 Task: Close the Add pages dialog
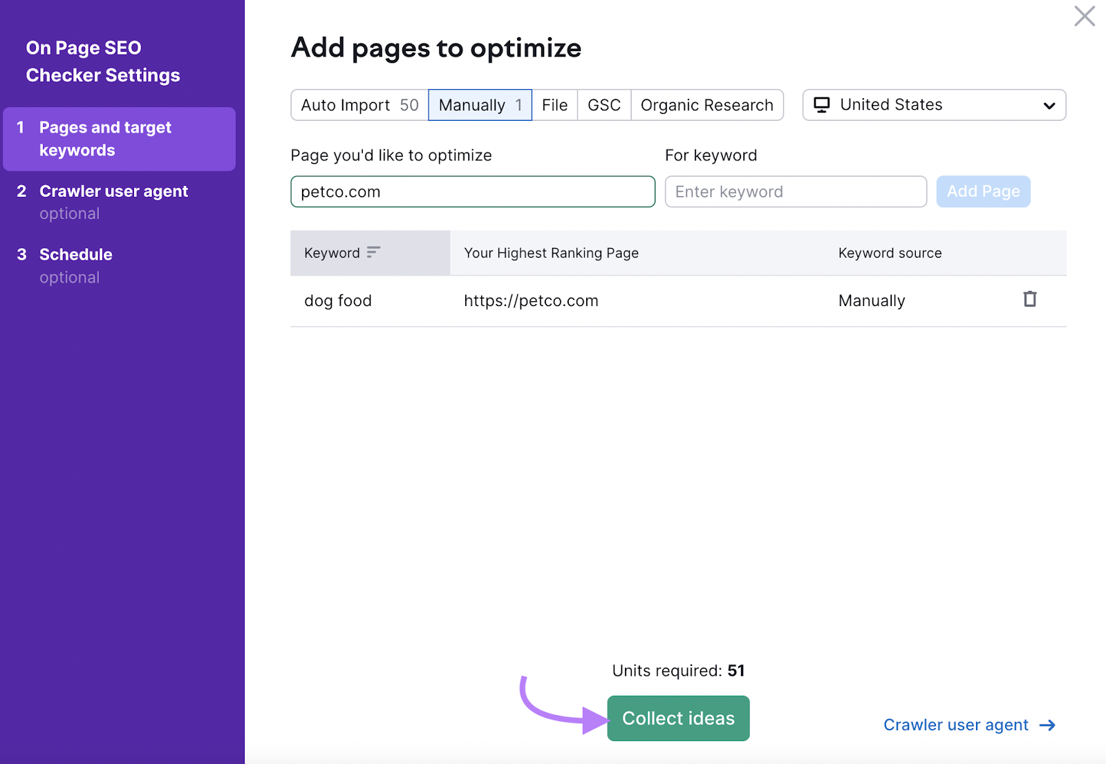point(1085,16)
